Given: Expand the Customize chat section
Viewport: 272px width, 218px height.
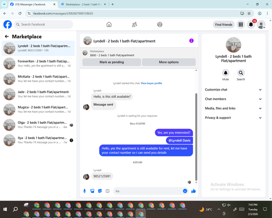Looking at the screenshot, I should 233,89.
